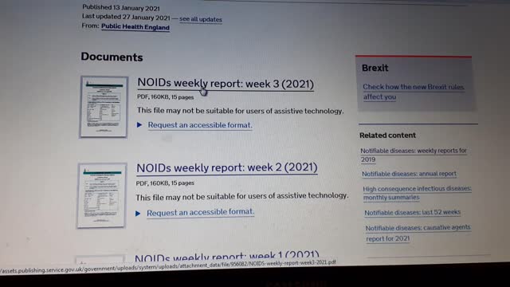
Task: Click 'Published 13 January 2021' text
Action: (x=121, y=7)
